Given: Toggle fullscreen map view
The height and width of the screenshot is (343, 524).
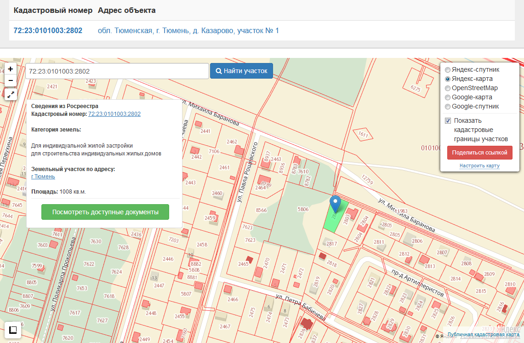Looking at the screenshot, I should [x=11, y=95].
